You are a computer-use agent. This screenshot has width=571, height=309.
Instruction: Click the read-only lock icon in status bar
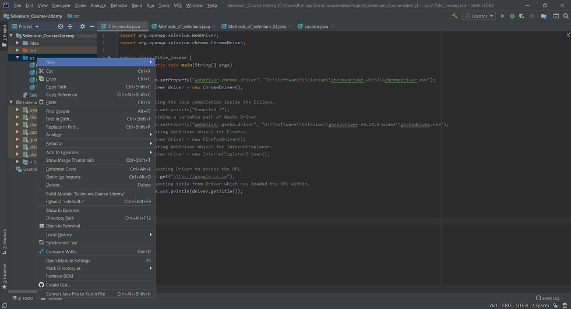pos(555,306)
